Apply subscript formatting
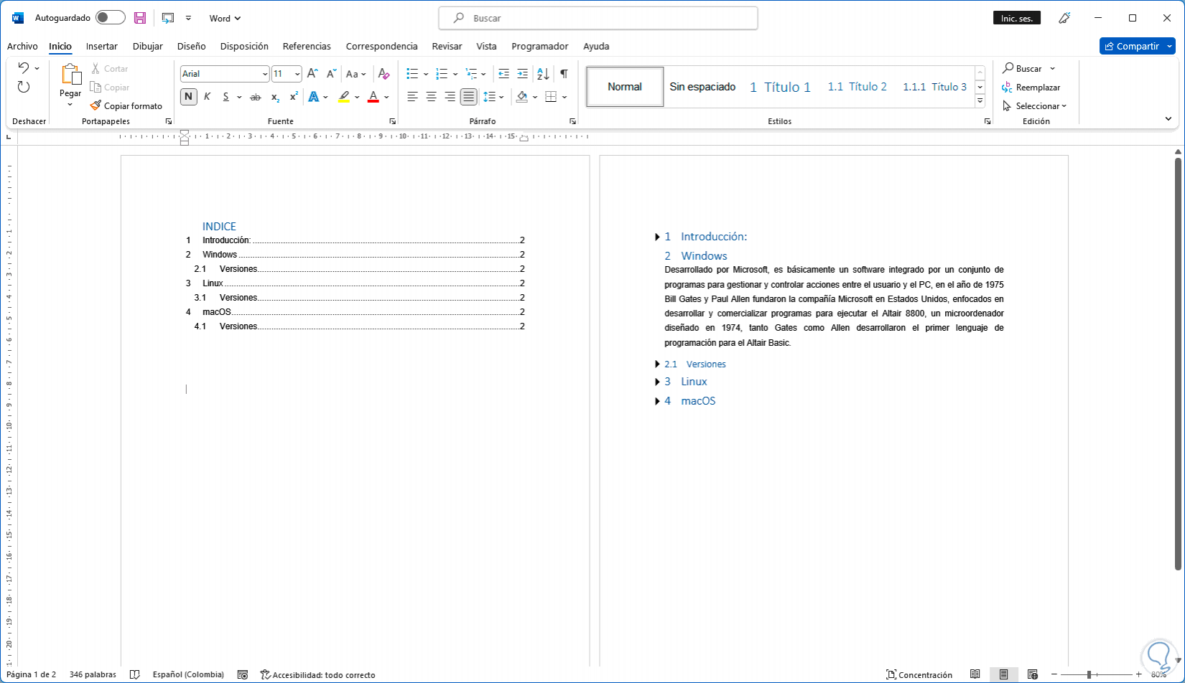The height and width of the screenshot is (683, 1185). (x=275, y=97)
